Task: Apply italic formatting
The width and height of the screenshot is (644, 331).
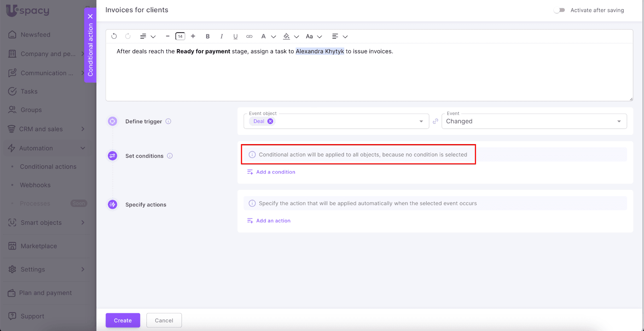Action: [x=221, y=36]
